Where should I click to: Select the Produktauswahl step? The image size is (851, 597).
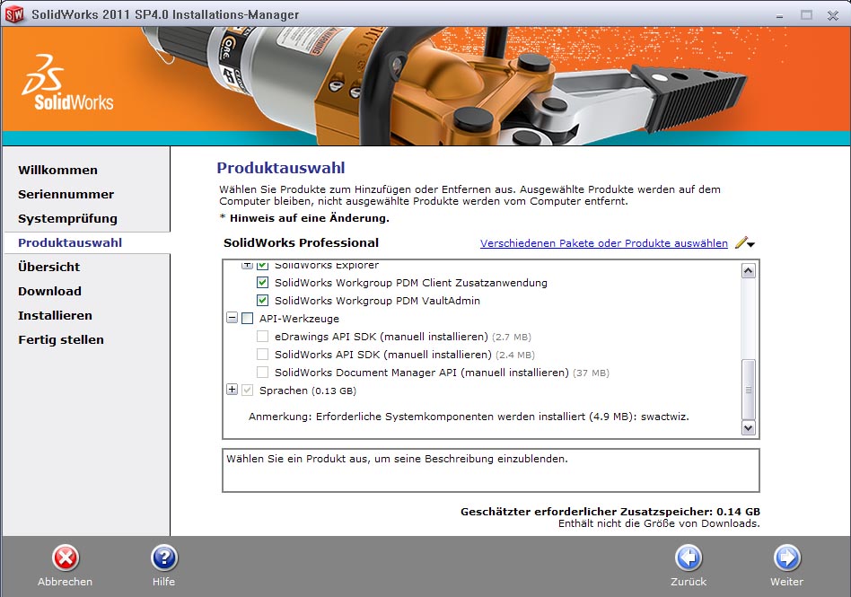70,242
